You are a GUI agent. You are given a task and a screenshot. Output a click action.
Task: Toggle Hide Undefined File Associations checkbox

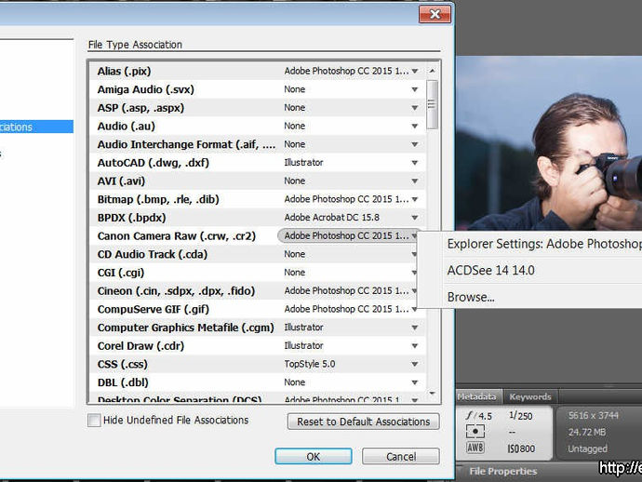[x=94, y=421]
